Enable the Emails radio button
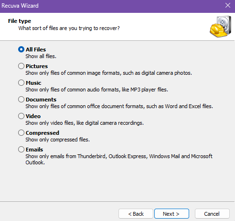Image resolution: width=235 pixels, height=221 pixels. (x=21, y=150)
